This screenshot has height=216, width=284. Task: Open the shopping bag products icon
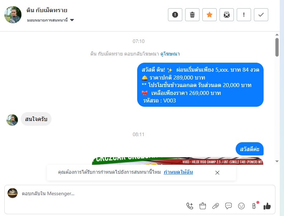pos(203,206)
